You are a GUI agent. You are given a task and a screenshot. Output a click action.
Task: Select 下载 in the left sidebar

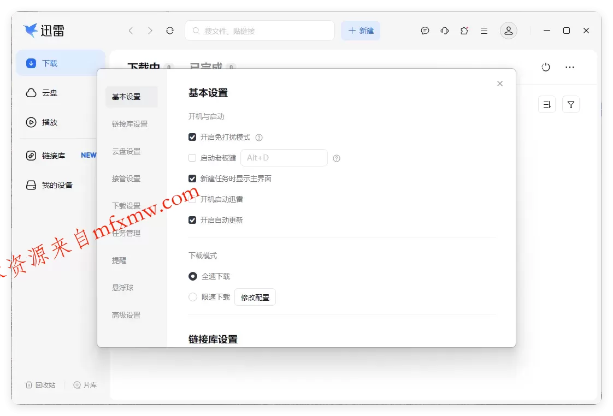click(60, 63)
